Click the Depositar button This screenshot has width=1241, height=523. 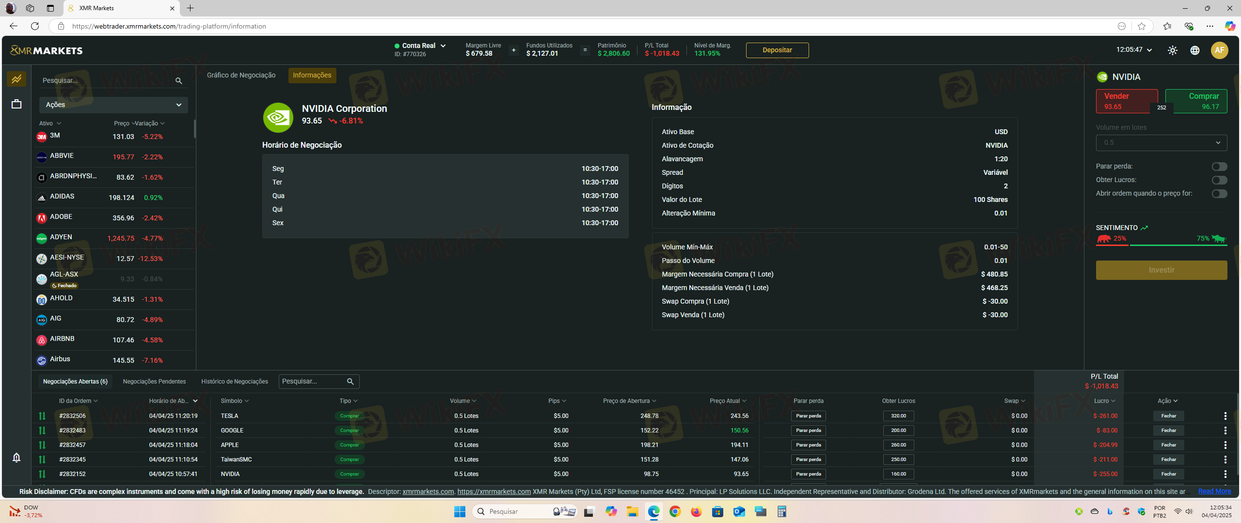(x=777, y=50)
